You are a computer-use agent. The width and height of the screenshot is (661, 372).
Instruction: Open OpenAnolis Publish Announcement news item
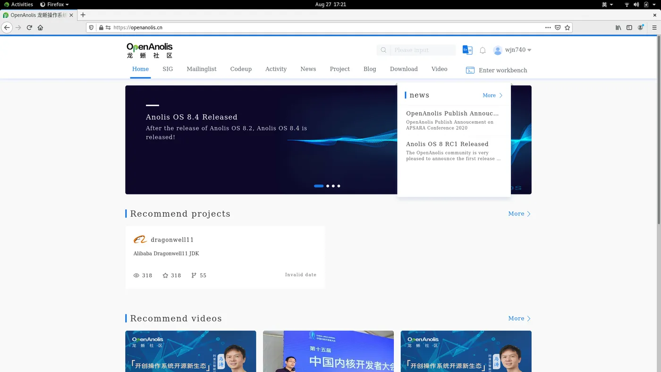(452, 113)
